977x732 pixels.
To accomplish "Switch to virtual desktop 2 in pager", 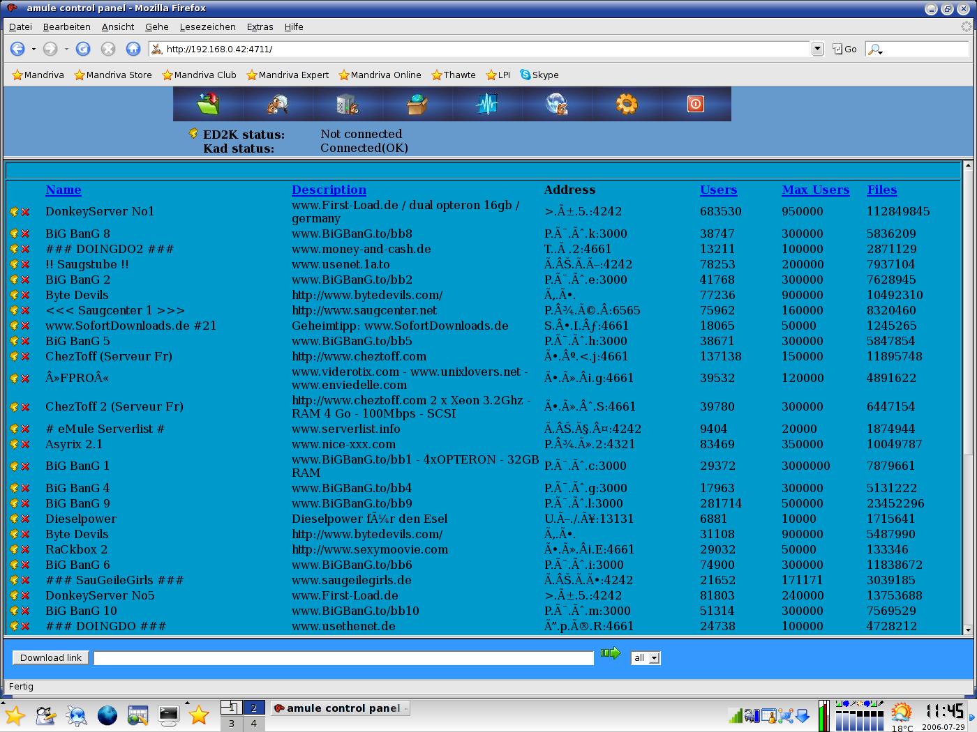I will 253,708.
